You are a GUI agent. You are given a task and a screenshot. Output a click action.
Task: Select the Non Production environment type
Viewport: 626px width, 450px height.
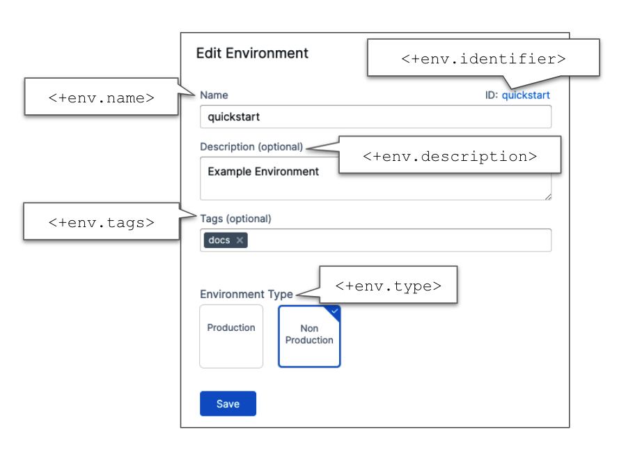click(x=309, y=336)
